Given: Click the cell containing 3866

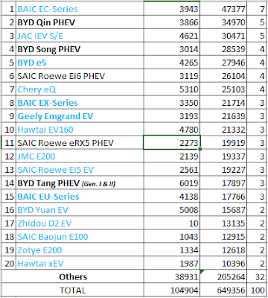Looking at the screenshot, I should pyautogui.click(x=172, y=22).
